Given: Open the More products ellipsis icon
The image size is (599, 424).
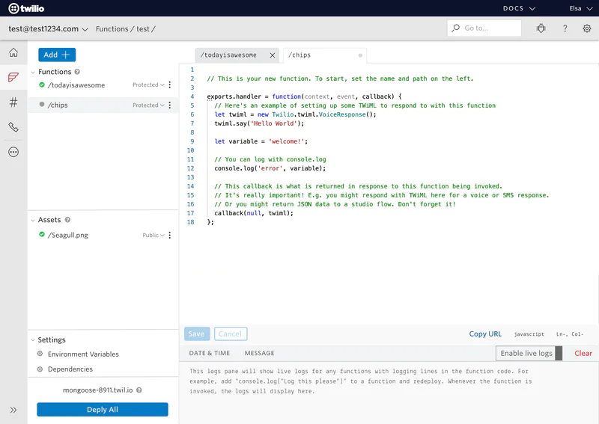Looking at the screenshot, I should [13, 152].
